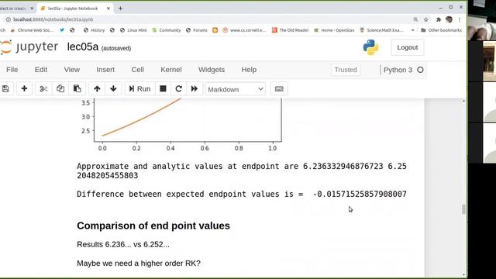Open the Community bookmark
Viewport: 496px width, 279px height.
pyautogui.click(x=167, y=30)
